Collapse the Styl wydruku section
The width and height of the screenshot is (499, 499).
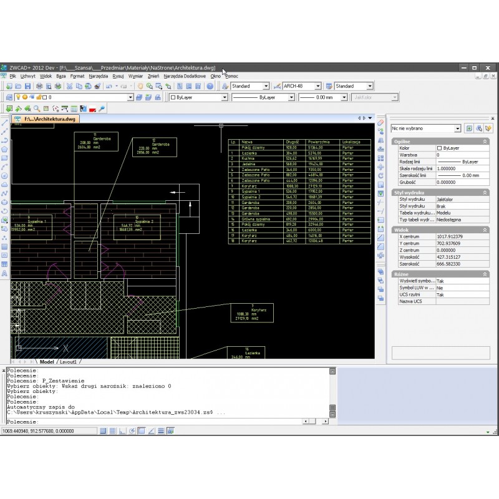click(485, 193)
